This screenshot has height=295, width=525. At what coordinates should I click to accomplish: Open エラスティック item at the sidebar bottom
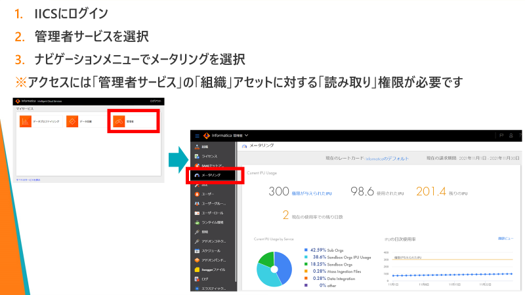213,288
